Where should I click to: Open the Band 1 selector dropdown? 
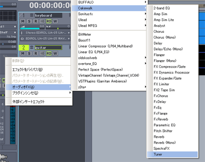[x=8, y=27]
